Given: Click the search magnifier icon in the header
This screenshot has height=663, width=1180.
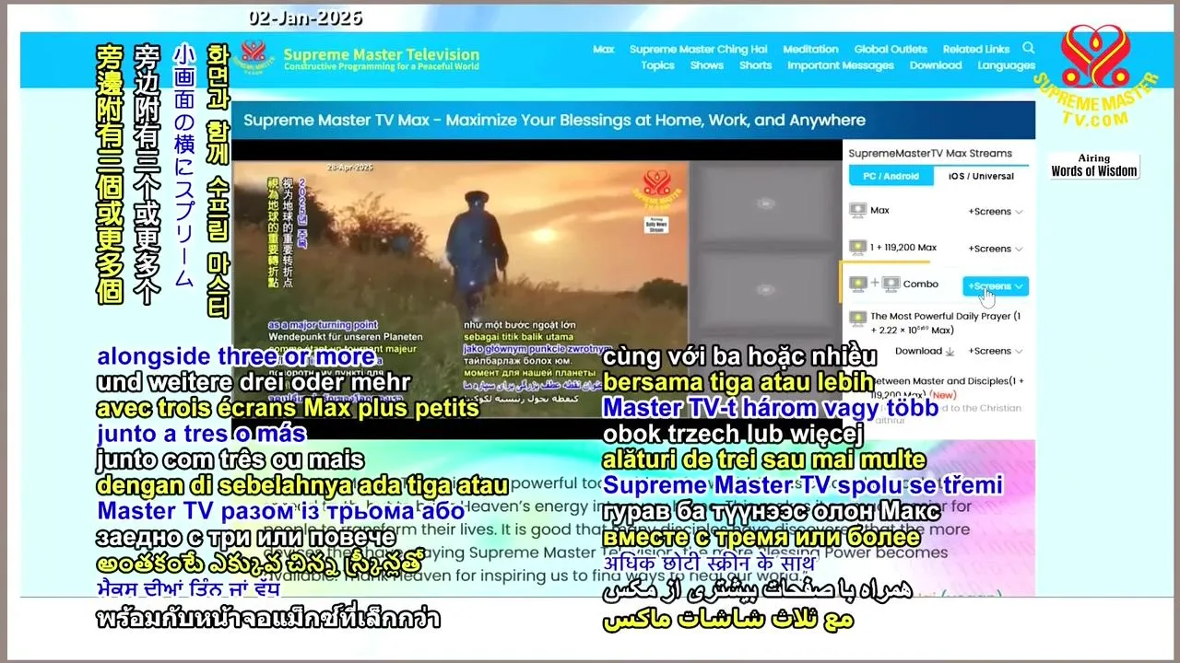Looking at the screenshot, I should [x=1029, y=48].
